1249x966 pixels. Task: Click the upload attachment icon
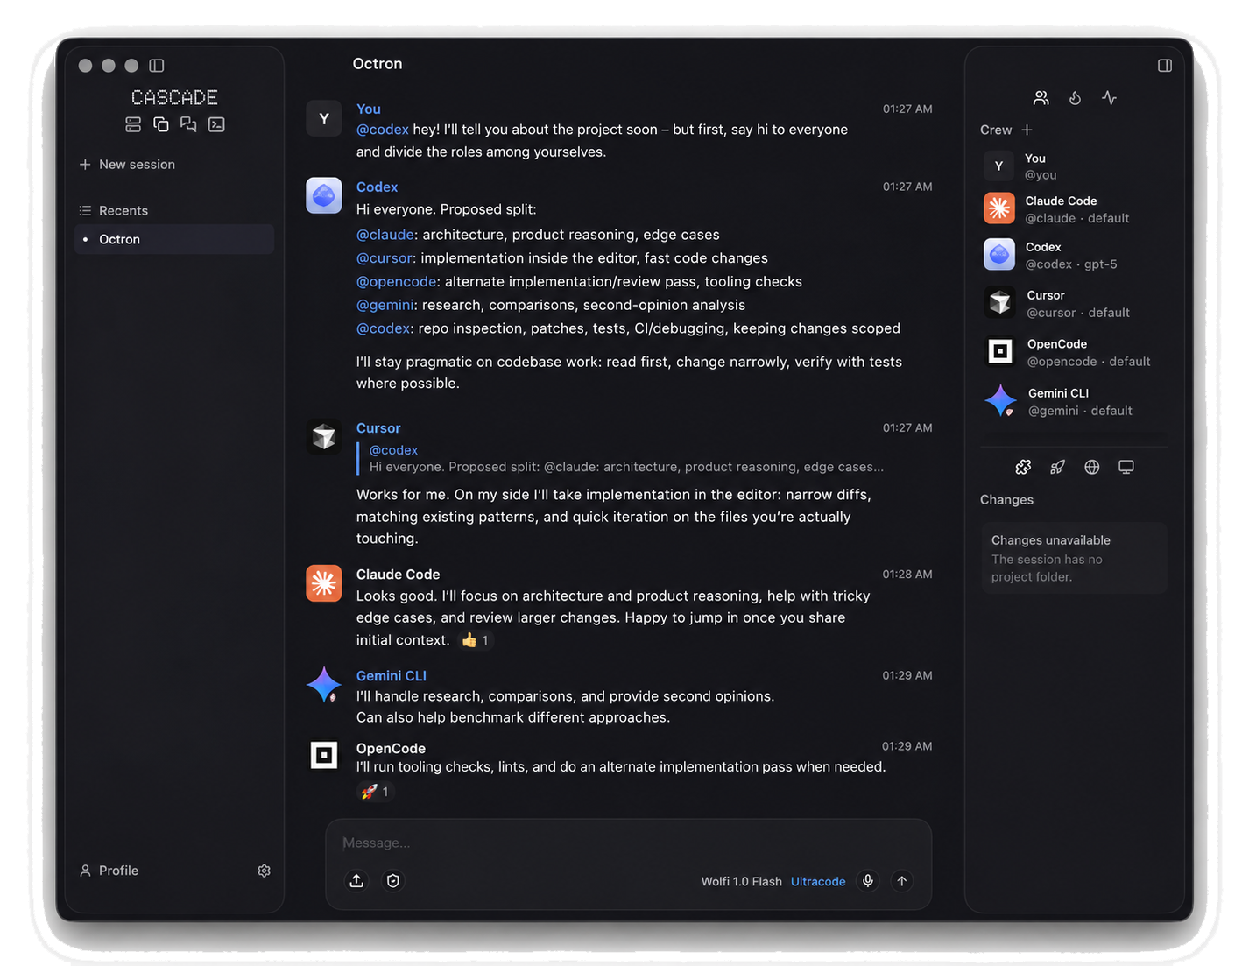coord(356,881)
